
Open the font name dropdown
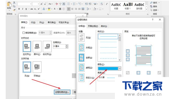31,4
